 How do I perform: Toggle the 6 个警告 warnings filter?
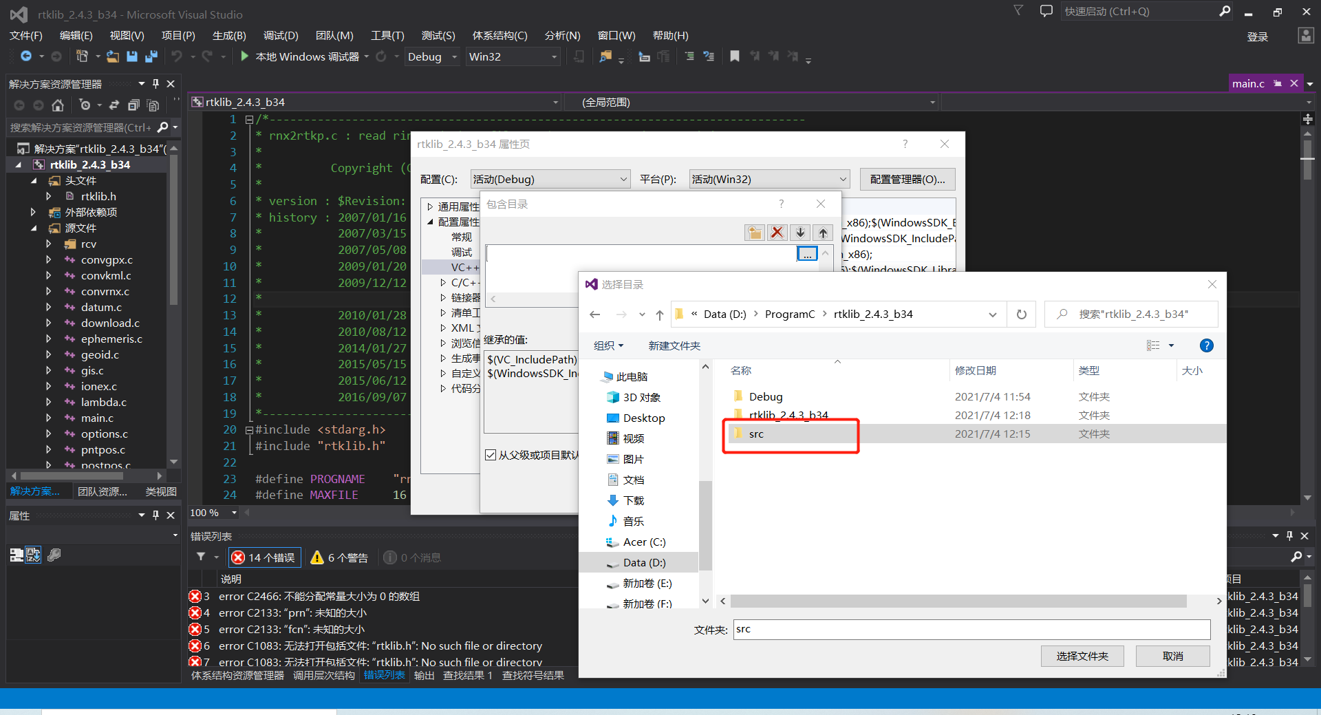[339, 557]
